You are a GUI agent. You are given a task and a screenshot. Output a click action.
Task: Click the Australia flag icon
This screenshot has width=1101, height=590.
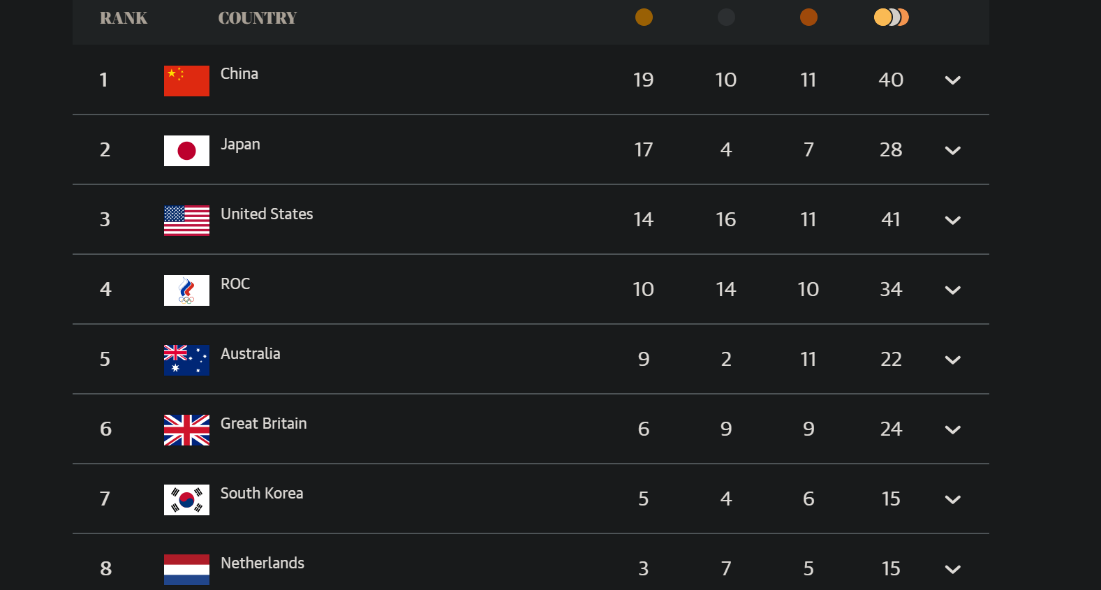click(186, 360)
